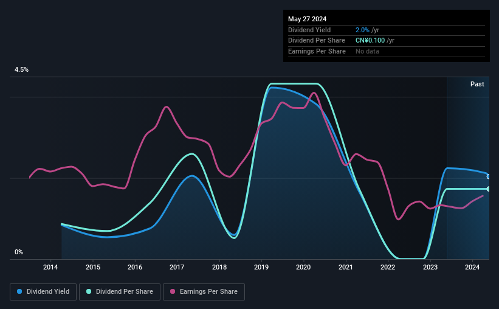Click the 2022 x-axis label
This screenshot has width=499, height=309.
click(388, 267)
